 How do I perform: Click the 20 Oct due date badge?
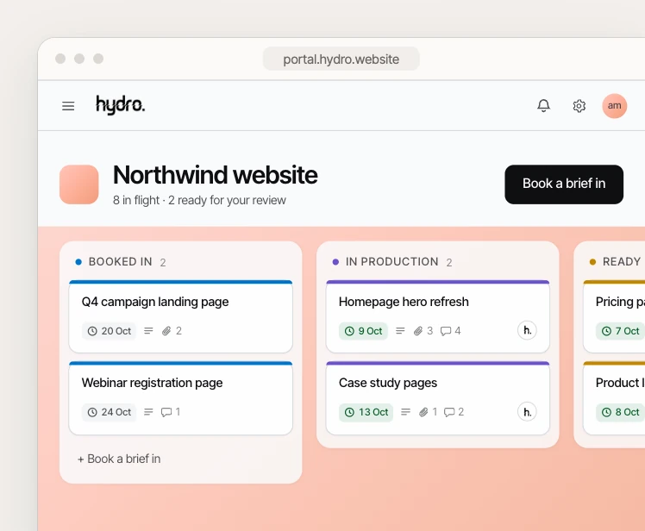109,331
